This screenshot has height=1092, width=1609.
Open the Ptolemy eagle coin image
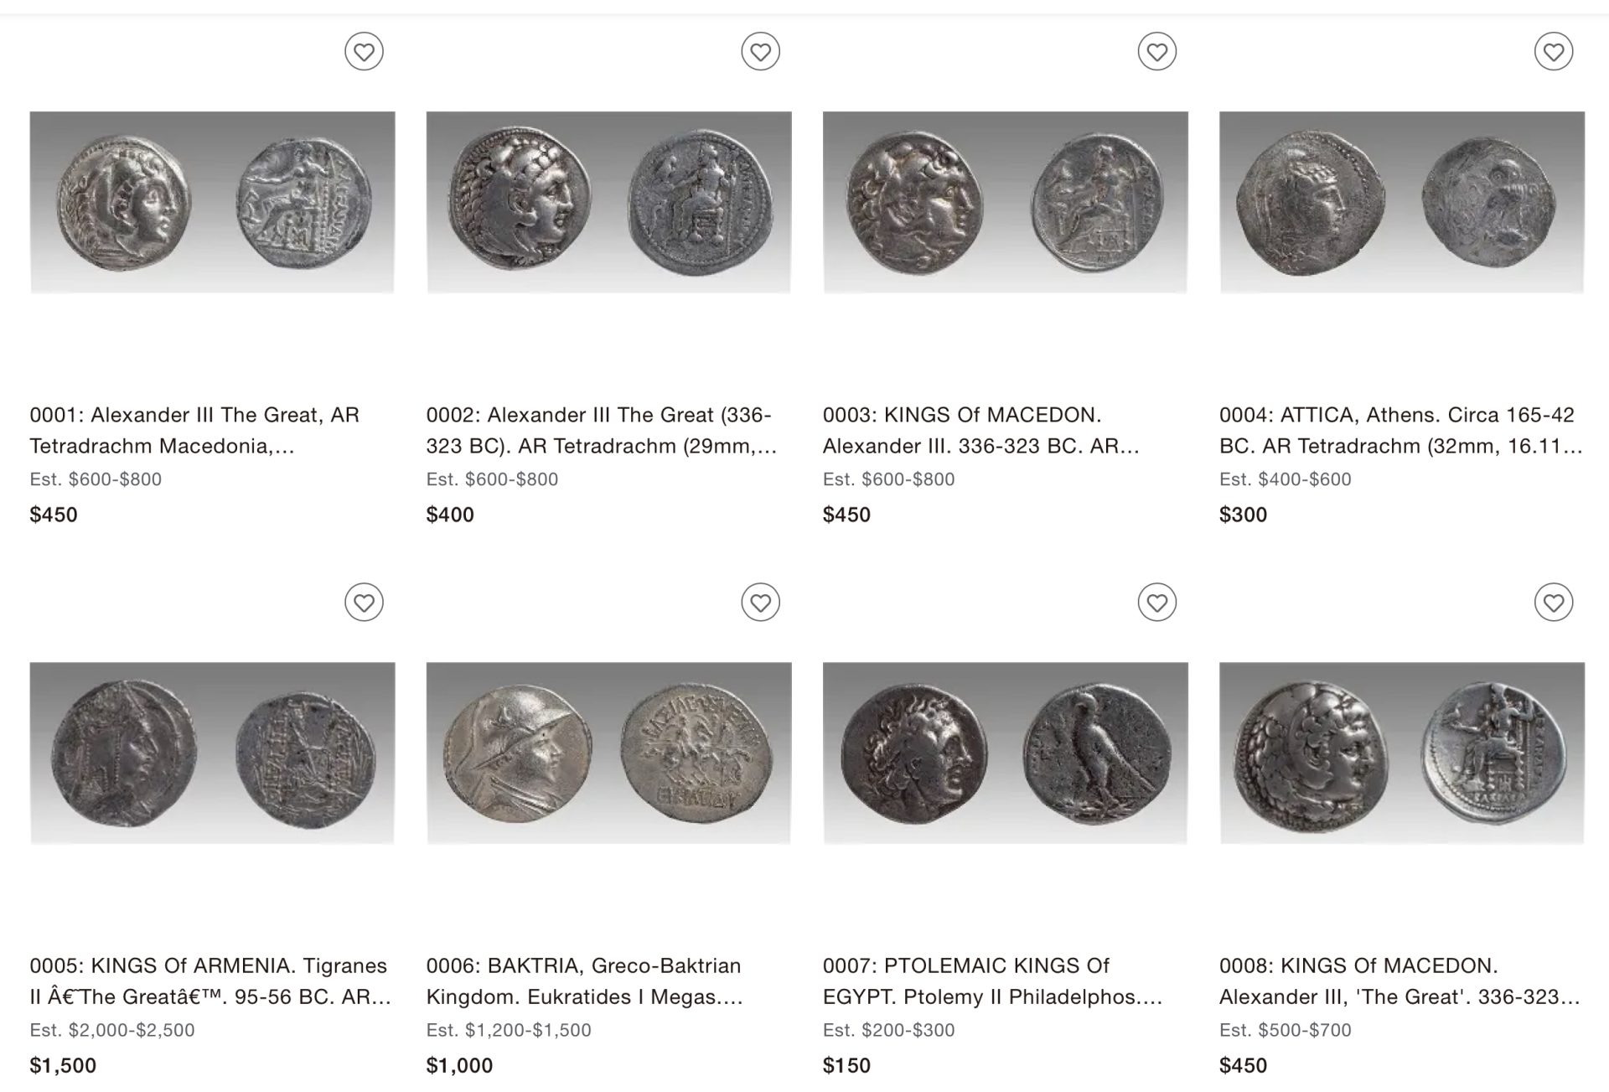click(x=1005, y=753)
